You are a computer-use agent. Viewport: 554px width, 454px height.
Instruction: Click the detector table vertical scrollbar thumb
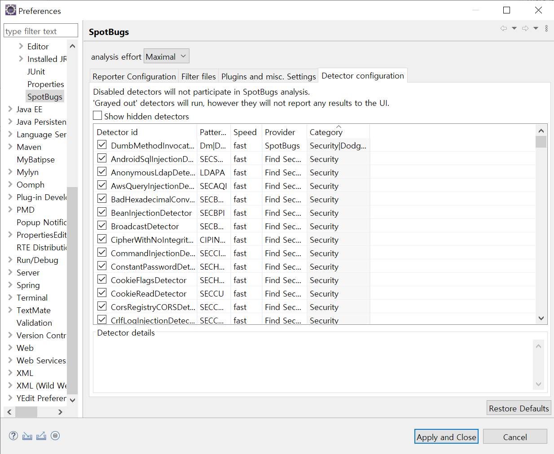541,142
